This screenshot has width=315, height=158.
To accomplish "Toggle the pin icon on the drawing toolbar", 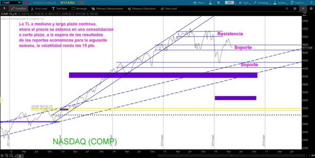I will click(4, 9).
